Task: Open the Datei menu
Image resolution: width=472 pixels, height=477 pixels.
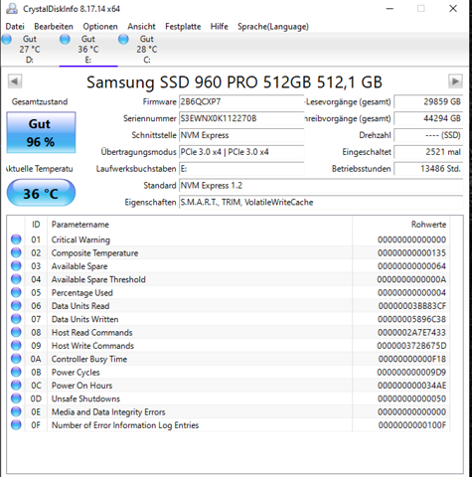Action: (x=15, y=27)
